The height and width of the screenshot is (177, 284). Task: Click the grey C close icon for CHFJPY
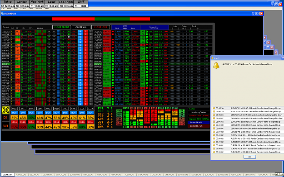coord(91,51)
